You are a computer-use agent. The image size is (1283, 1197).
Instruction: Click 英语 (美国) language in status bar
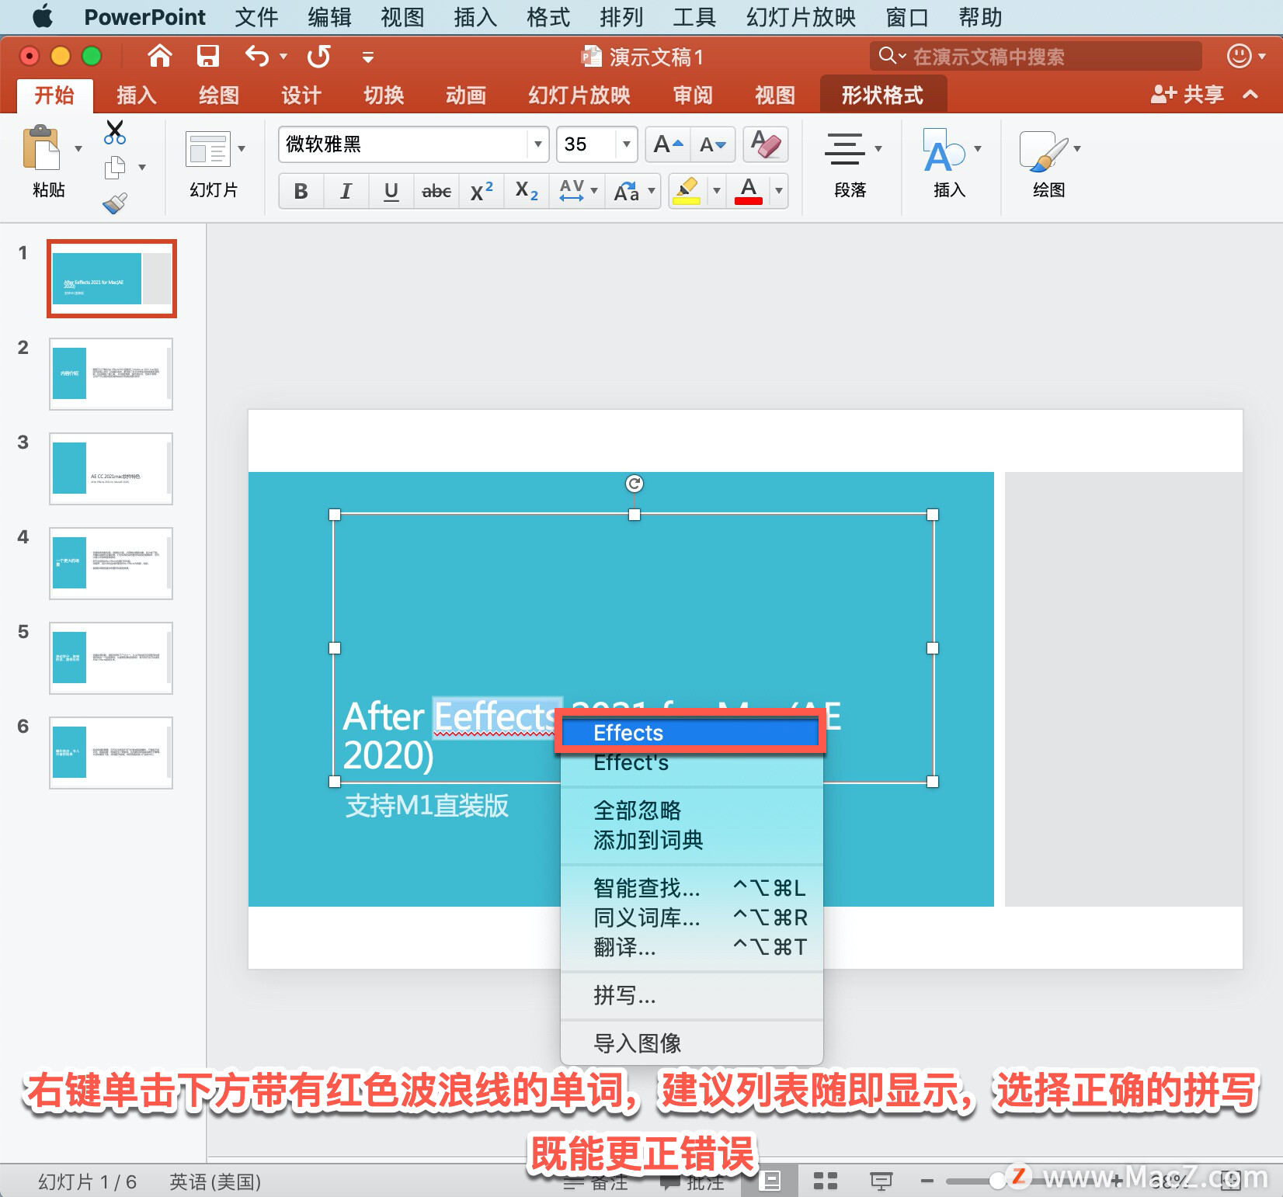tap(215, 1181)
